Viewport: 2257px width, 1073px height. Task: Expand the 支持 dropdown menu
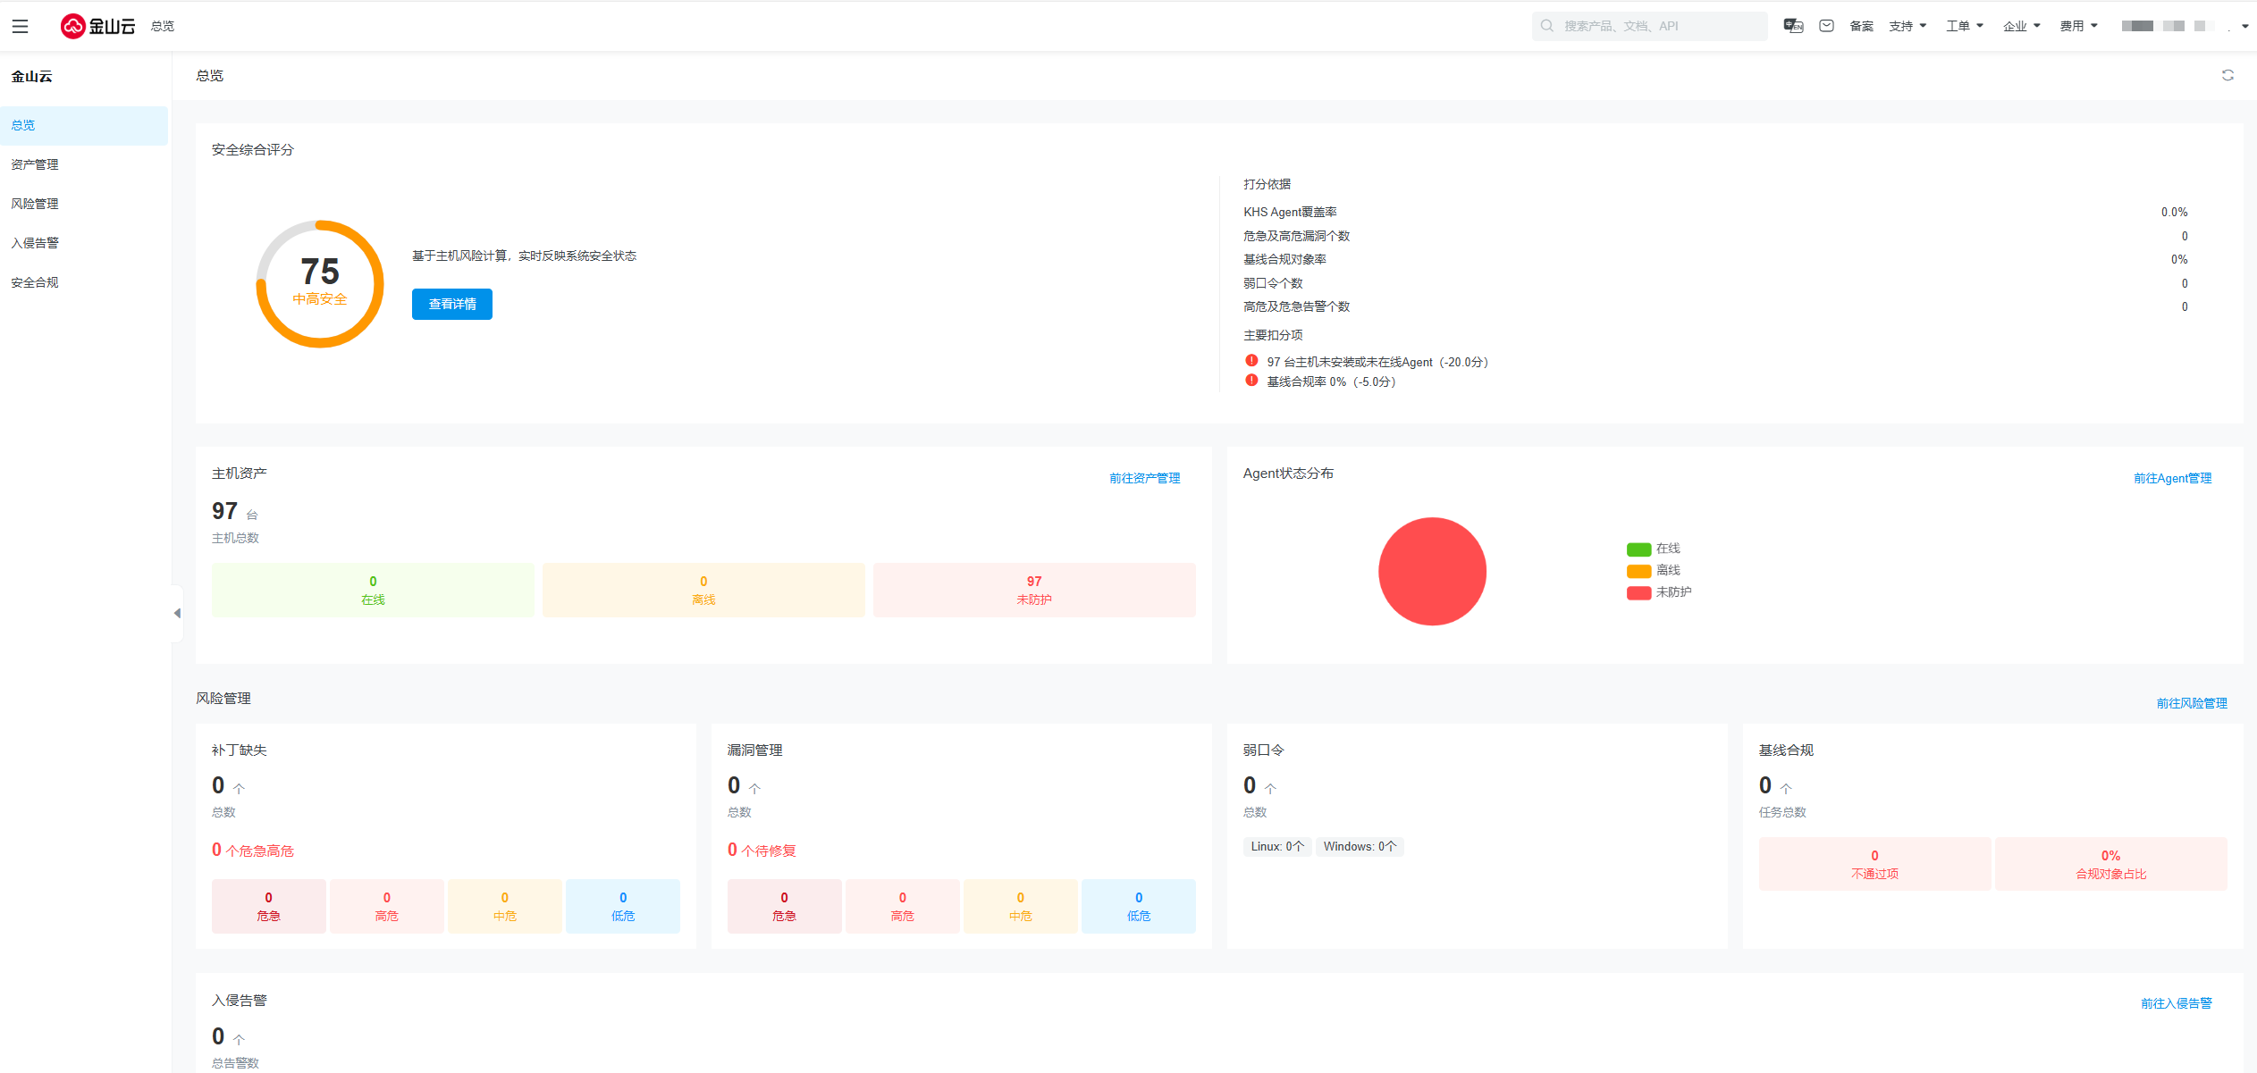(x=1907, y=26)
